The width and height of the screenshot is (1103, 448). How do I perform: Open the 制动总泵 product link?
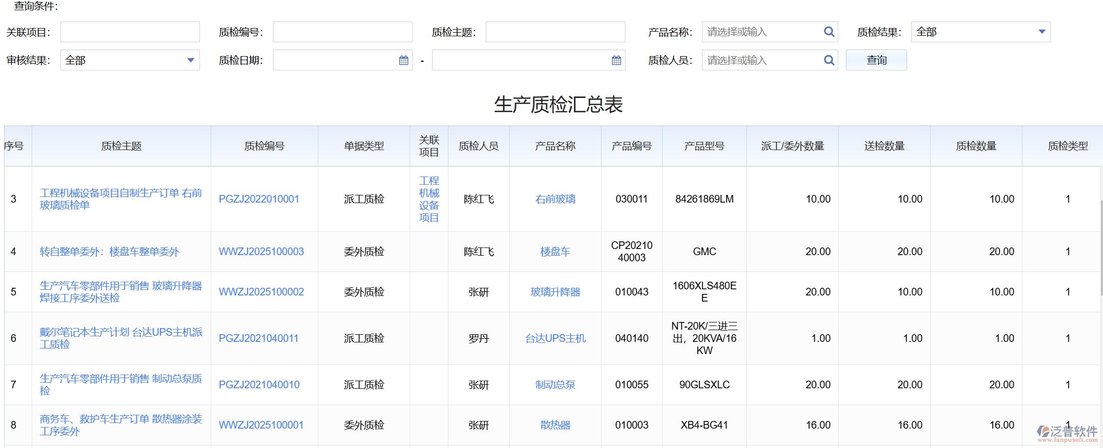555,385
